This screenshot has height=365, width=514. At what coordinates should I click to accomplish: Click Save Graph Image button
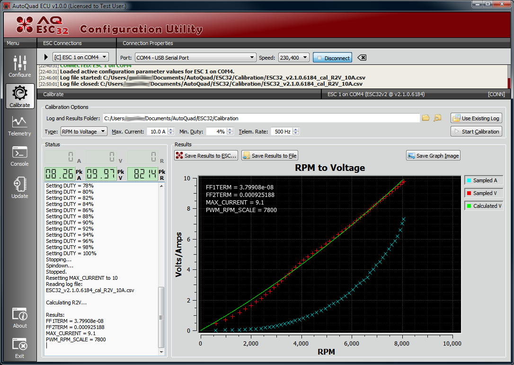pos(434,156)
